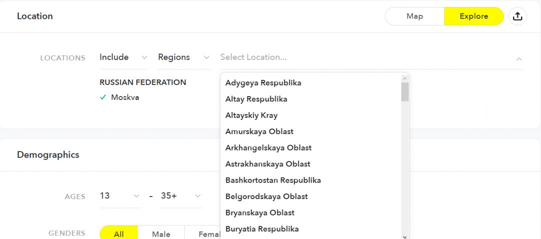Switch to Map view

(415, 16)
